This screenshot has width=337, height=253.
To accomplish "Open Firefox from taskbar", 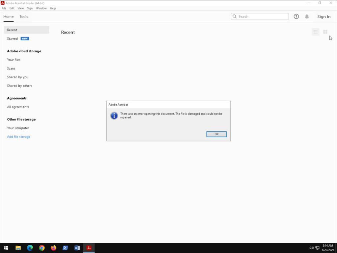I will [53, 248].
